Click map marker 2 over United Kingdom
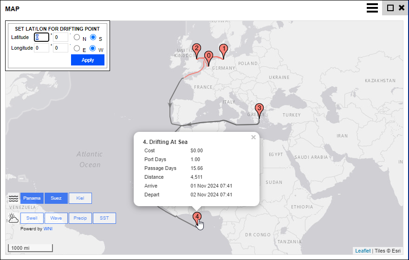Screen dimensions: 409x260 click(x=197, y=49)
